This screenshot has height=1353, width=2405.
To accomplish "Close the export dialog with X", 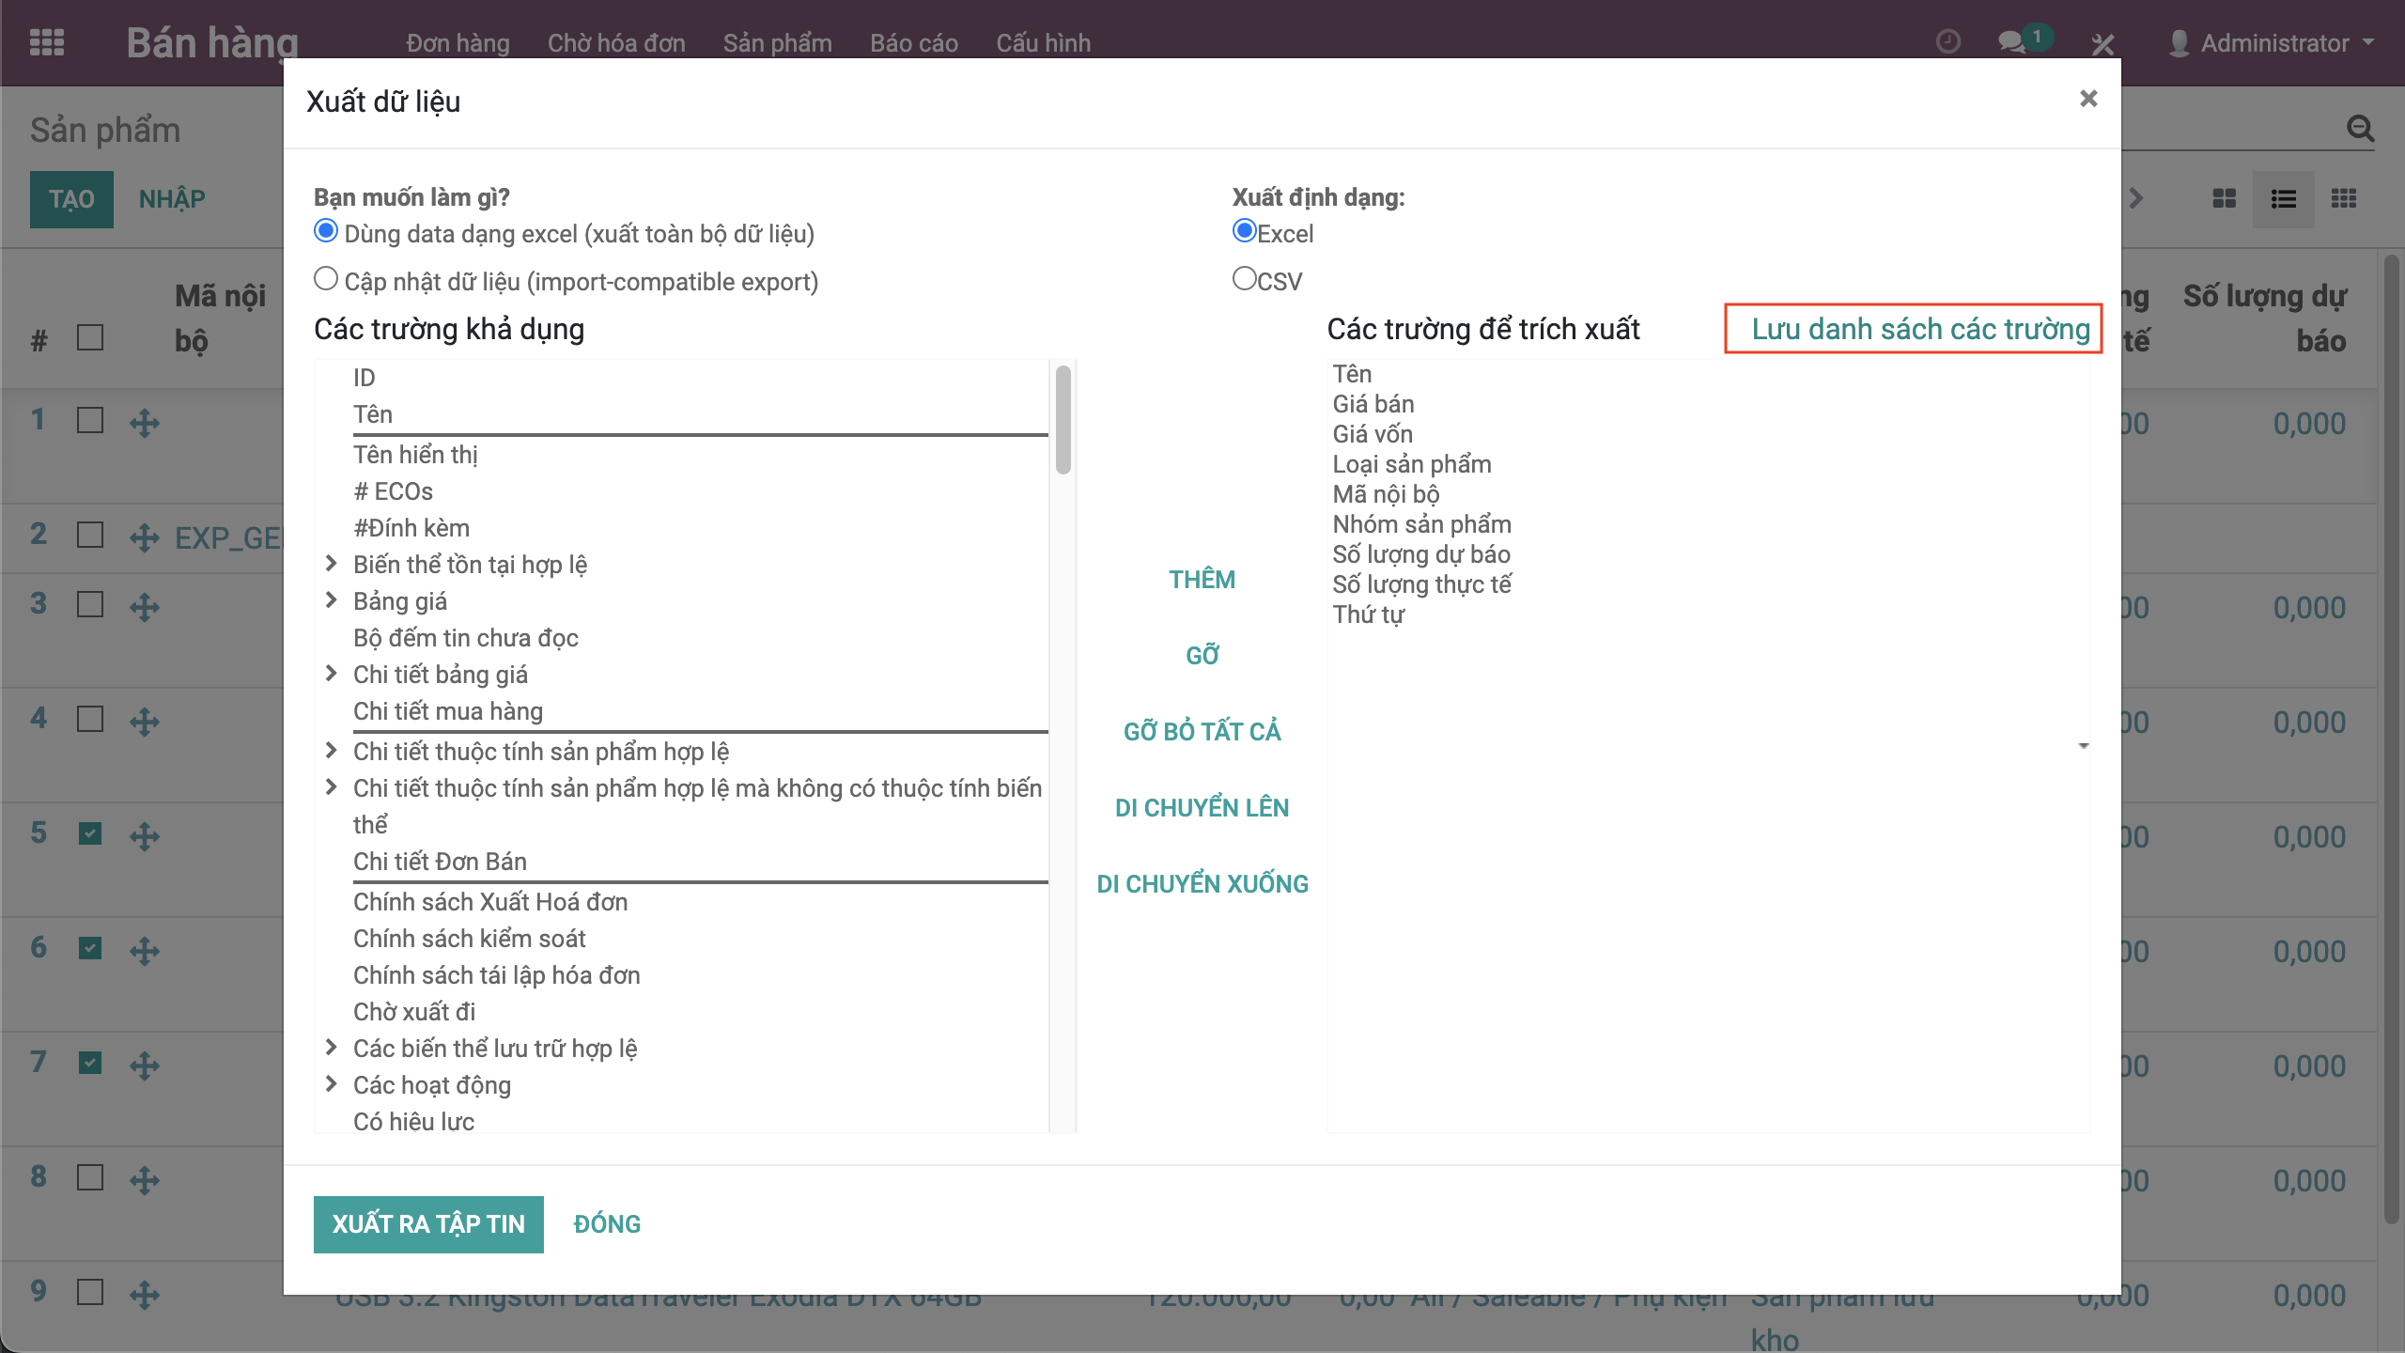I will pos(2087,99).
